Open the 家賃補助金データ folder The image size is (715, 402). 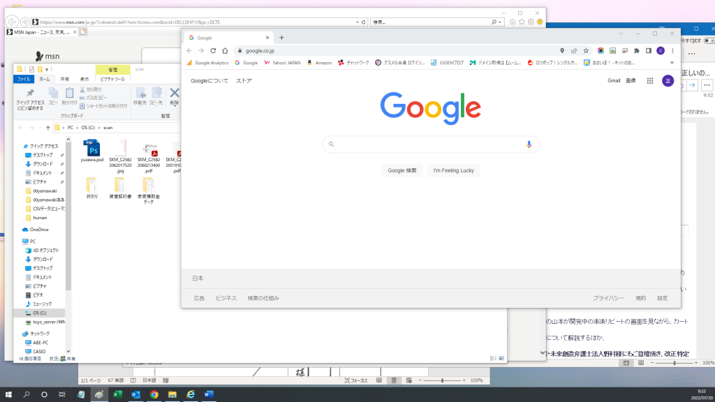[149, 191]
